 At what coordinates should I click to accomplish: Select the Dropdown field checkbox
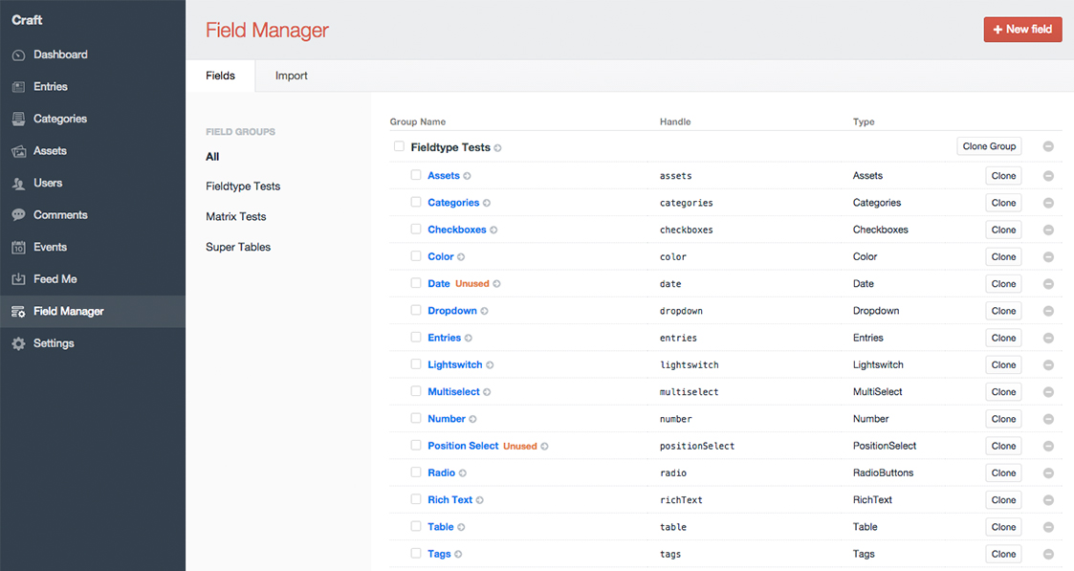pyautogui.click(x=416, y=310)
